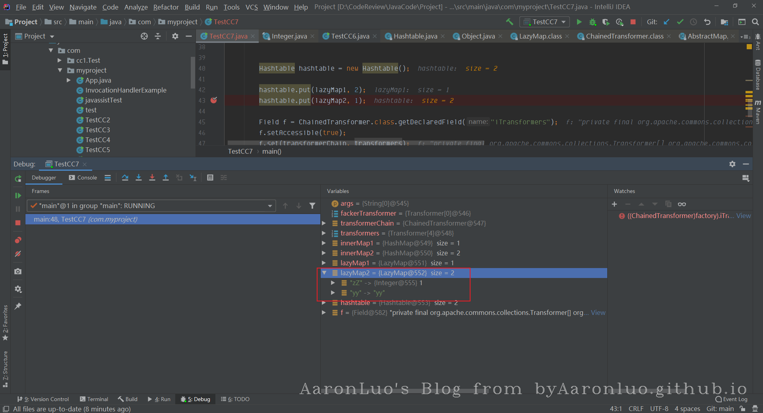
Task: Click the Build project hammer icon
Action: [509, 22]
